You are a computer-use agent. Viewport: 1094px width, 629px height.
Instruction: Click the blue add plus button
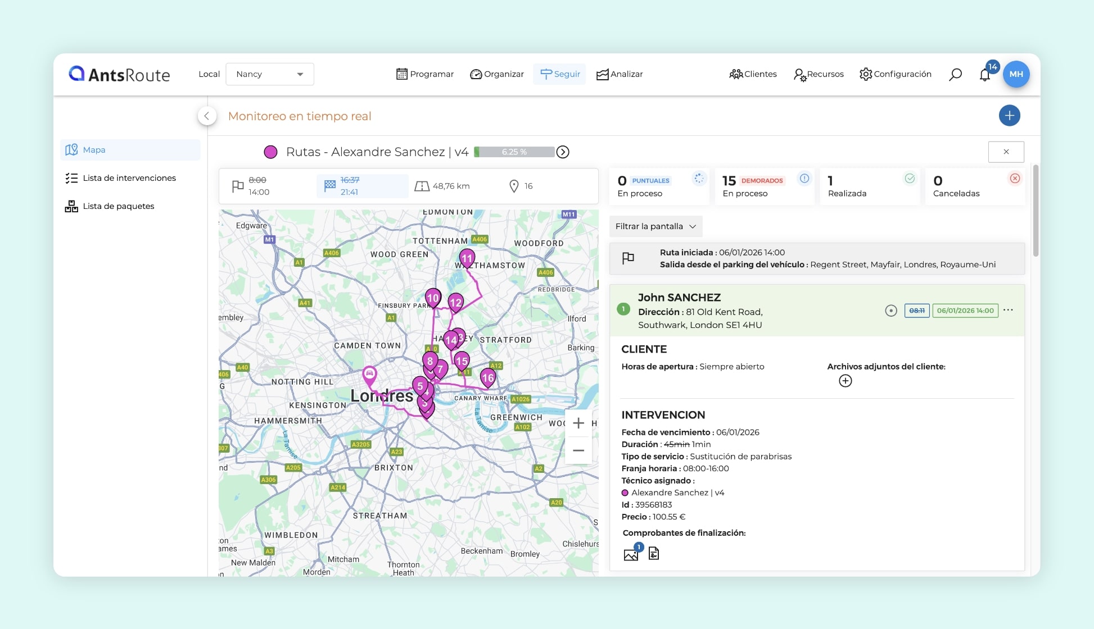1009,116
